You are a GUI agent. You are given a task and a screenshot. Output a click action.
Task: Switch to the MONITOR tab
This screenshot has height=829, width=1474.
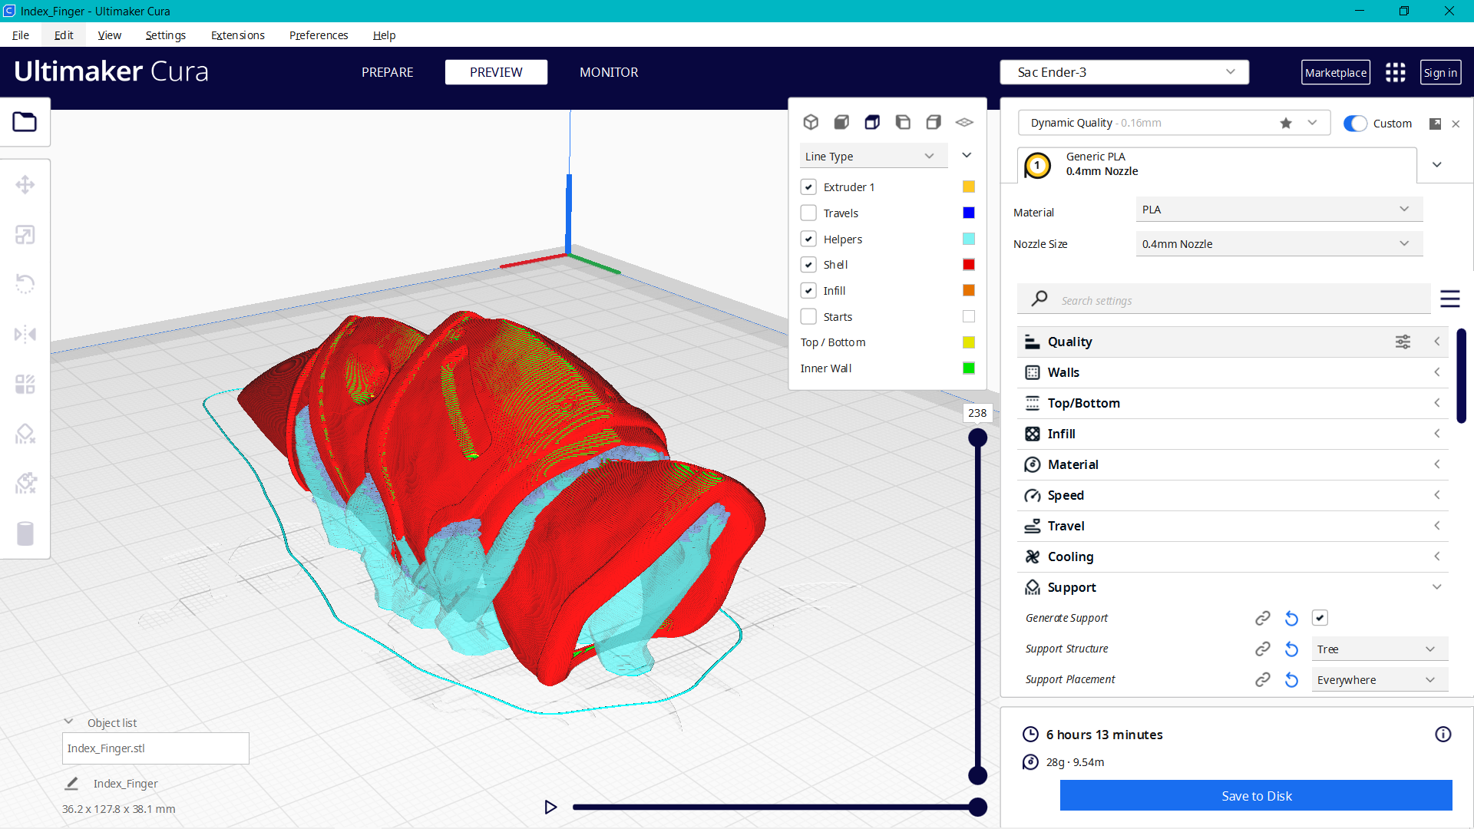tap(609, 72)
